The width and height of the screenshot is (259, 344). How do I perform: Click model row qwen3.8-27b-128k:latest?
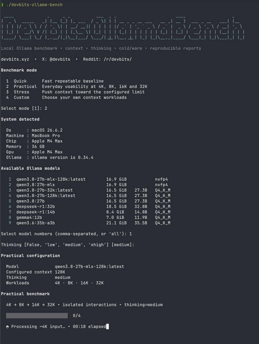click(x=90, y=196)
